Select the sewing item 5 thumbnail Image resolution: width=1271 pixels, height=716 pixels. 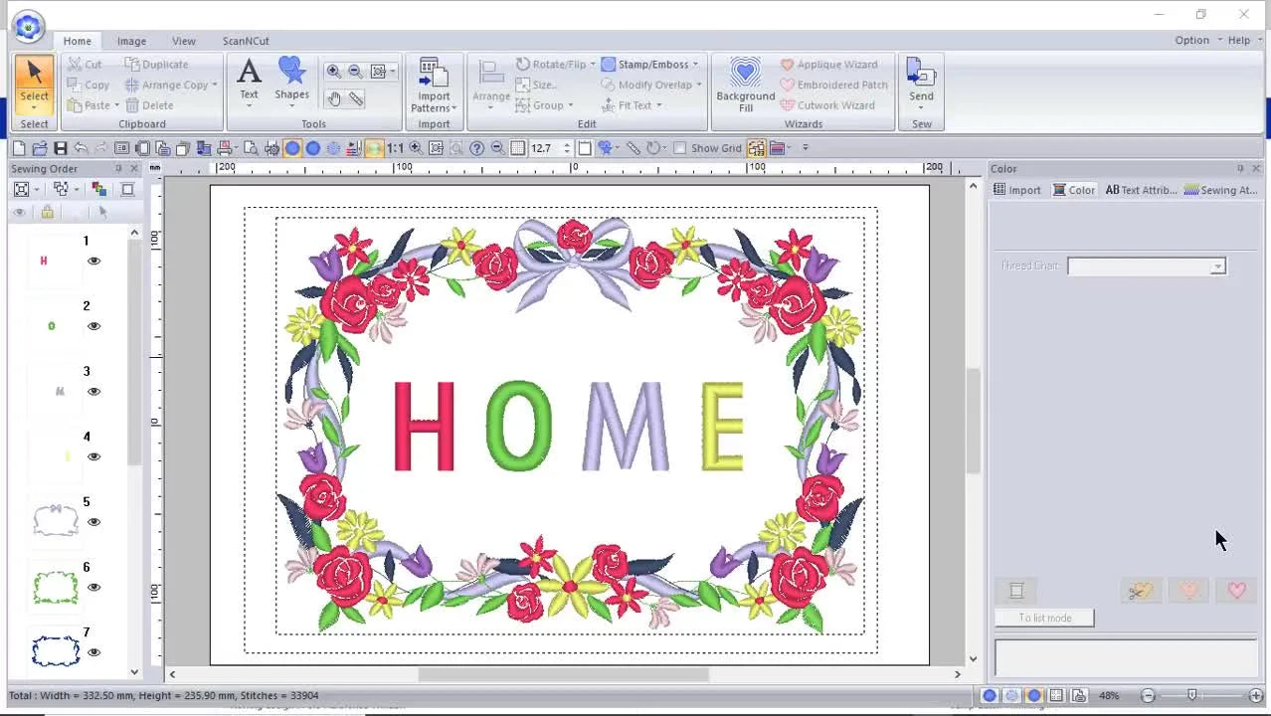point(56,521)
